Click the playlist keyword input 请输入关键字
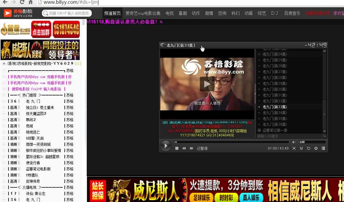This screenshot has height=202, width=344. click(289, 136)
